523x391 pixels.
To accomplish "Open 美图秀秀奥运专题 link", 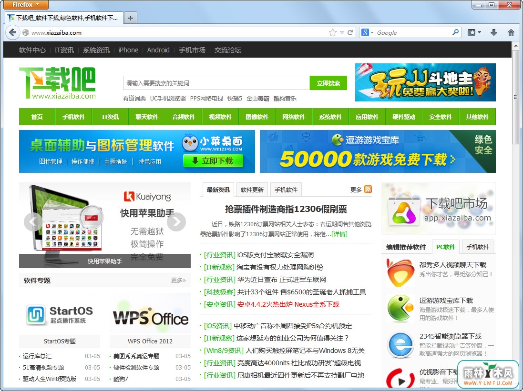I will click(x=136, y=356).
